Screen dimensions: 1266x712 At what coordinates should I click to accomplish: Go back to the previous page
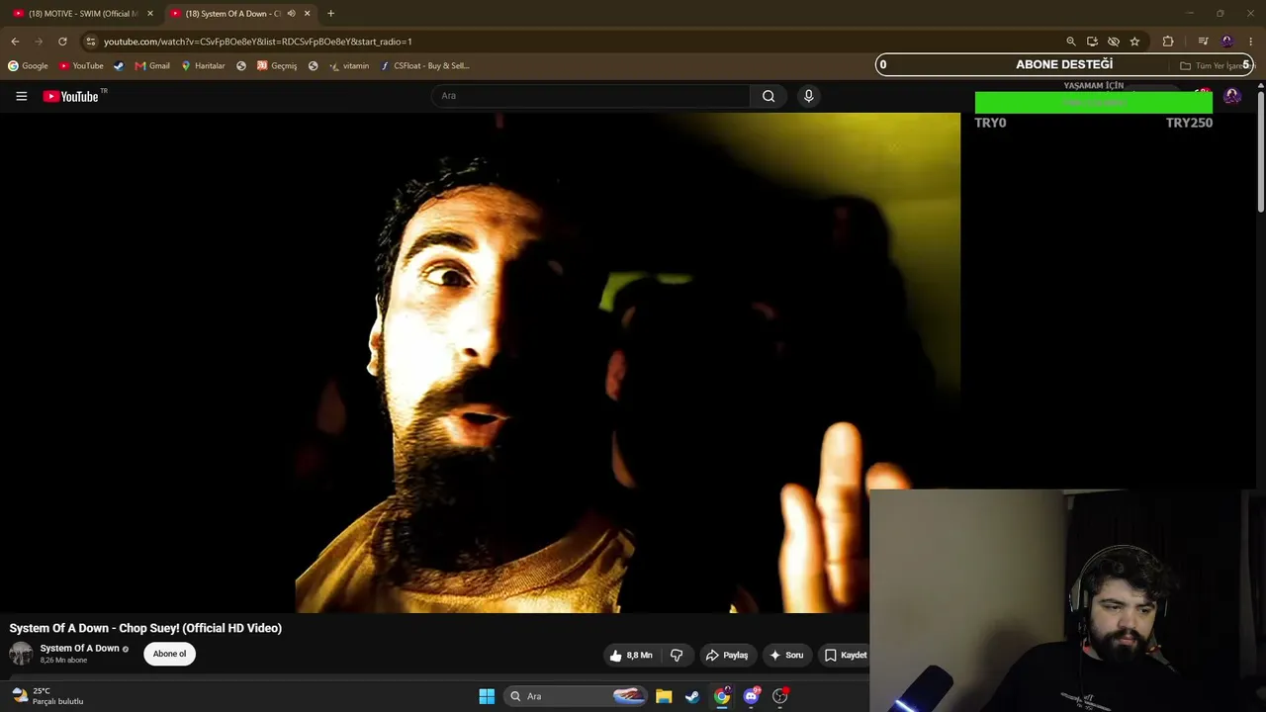(x=15, y=42)
